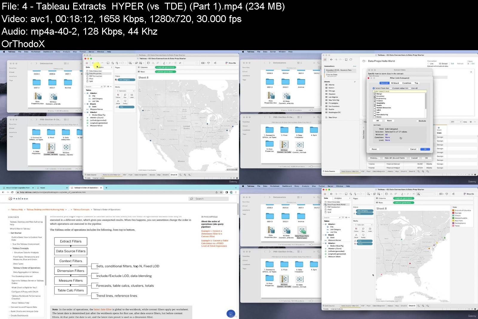Switch to the Top tab
The width and height of the screenshot is (478, 319).
tap(416, 83)
